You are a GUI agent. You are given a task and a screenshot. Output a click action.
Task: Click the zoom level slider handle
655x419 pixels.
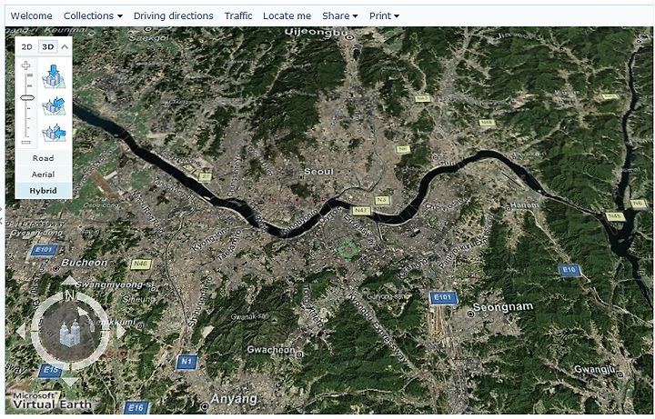pyautogui.click(x=27, y=98)
